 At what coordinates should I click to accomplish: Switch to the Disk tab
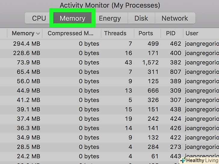pos(141,18)
